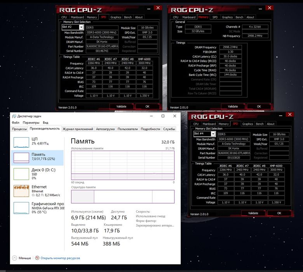Click the Структура памяти composition bar

[123, 197]
